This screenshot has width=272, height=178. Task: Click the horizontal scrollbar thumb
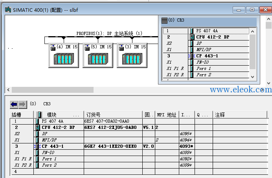point(53,90)
